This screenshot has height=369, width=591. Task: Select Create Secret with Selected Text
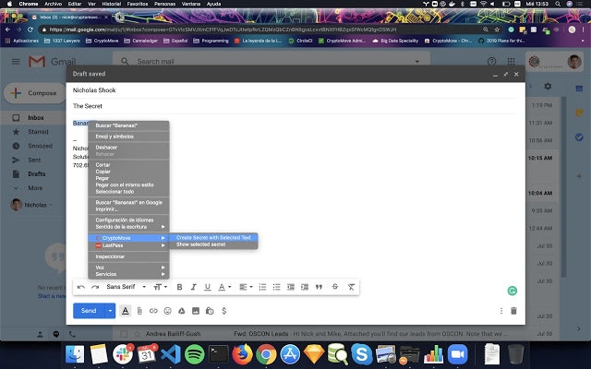213,238
